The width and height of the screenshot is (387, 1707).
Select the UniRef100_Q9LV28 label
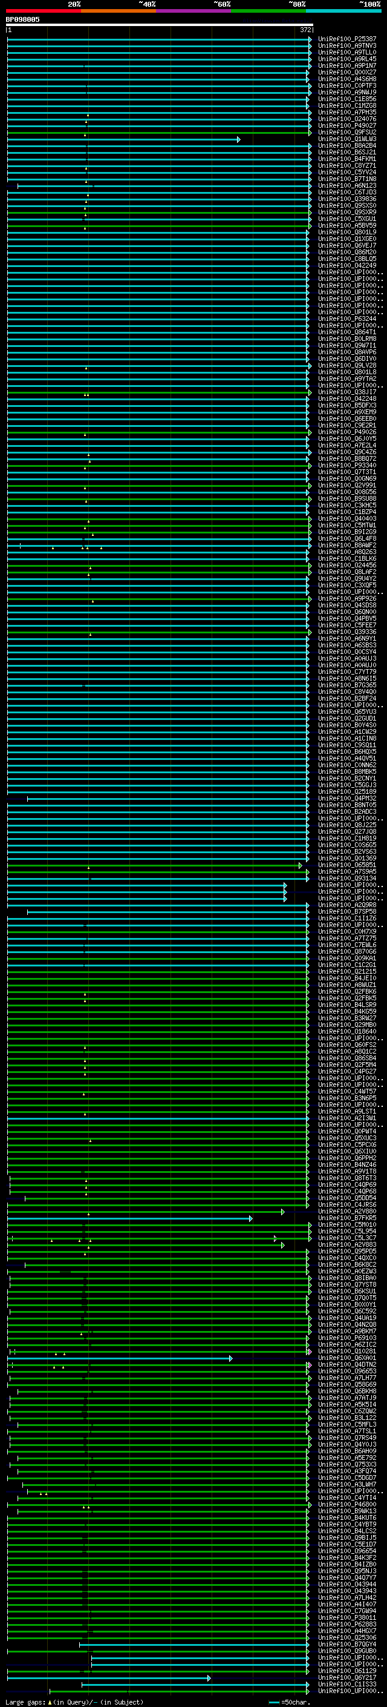tap(347, 366)
